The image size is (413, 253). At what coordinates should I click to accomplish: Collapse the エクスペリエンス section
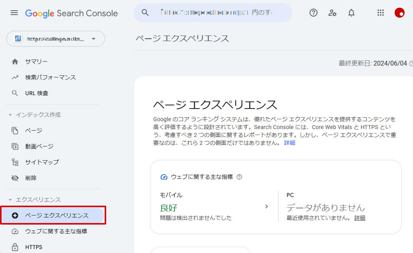click(x=10, y=200)
